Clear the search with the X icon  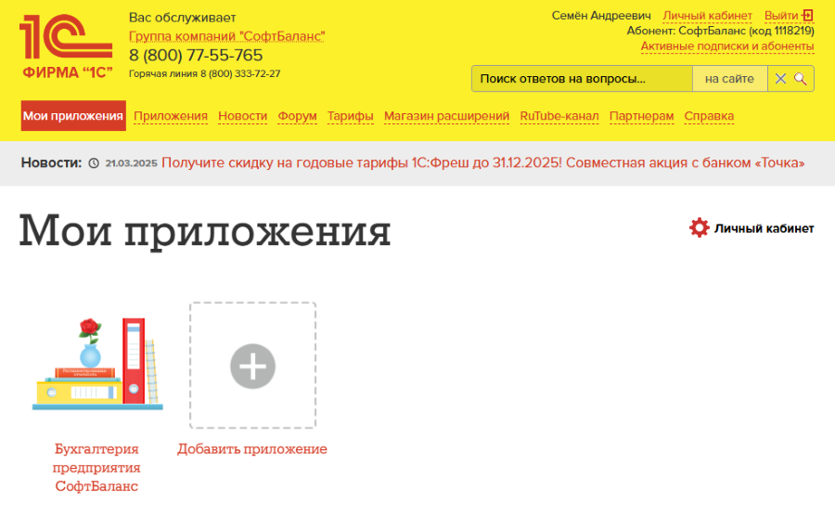point(780,79)
